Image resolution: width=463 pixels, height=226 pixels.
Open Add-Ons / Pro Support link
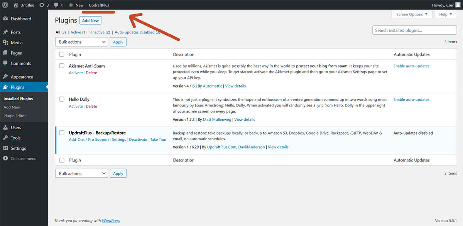click(x=89, y=140)
